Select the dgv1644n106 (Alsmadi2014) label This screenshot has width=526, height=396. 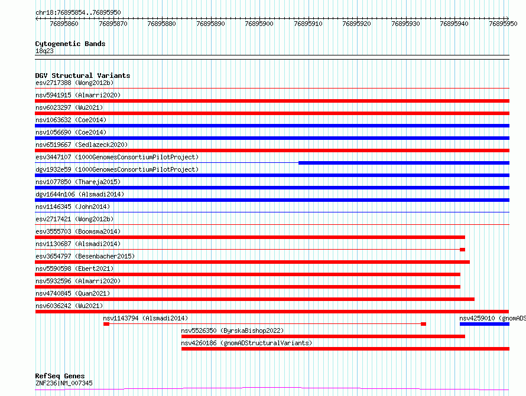(x=80, y=194)
